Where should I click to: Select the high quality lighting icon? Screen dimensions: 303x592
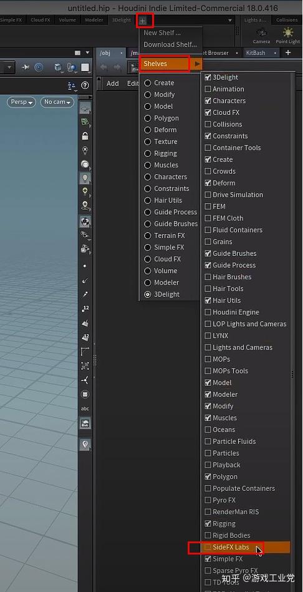tap(85, 192)
